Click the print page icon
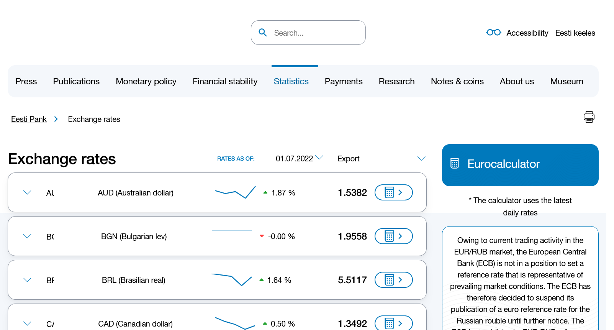 (589, 117)
